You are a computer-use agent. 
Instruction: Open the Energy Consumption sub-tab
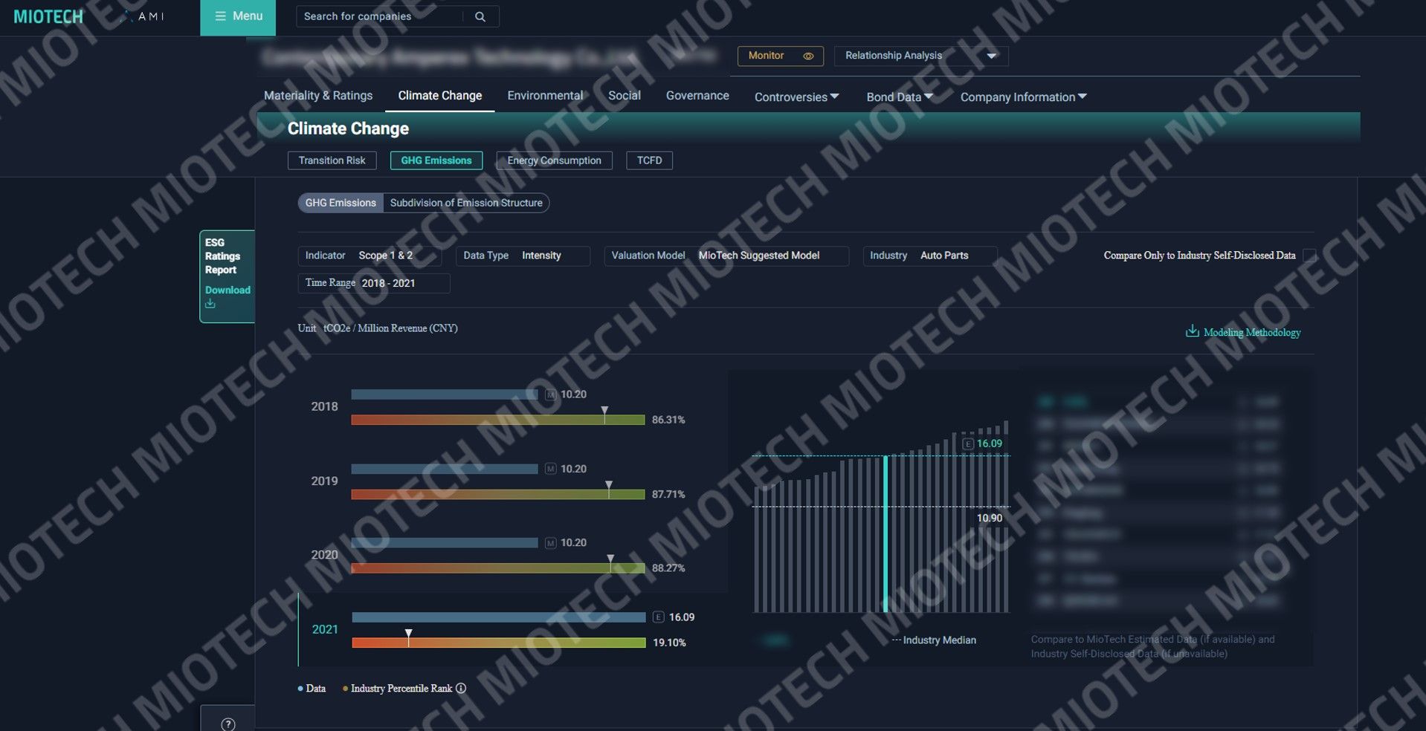coord(554,160)
